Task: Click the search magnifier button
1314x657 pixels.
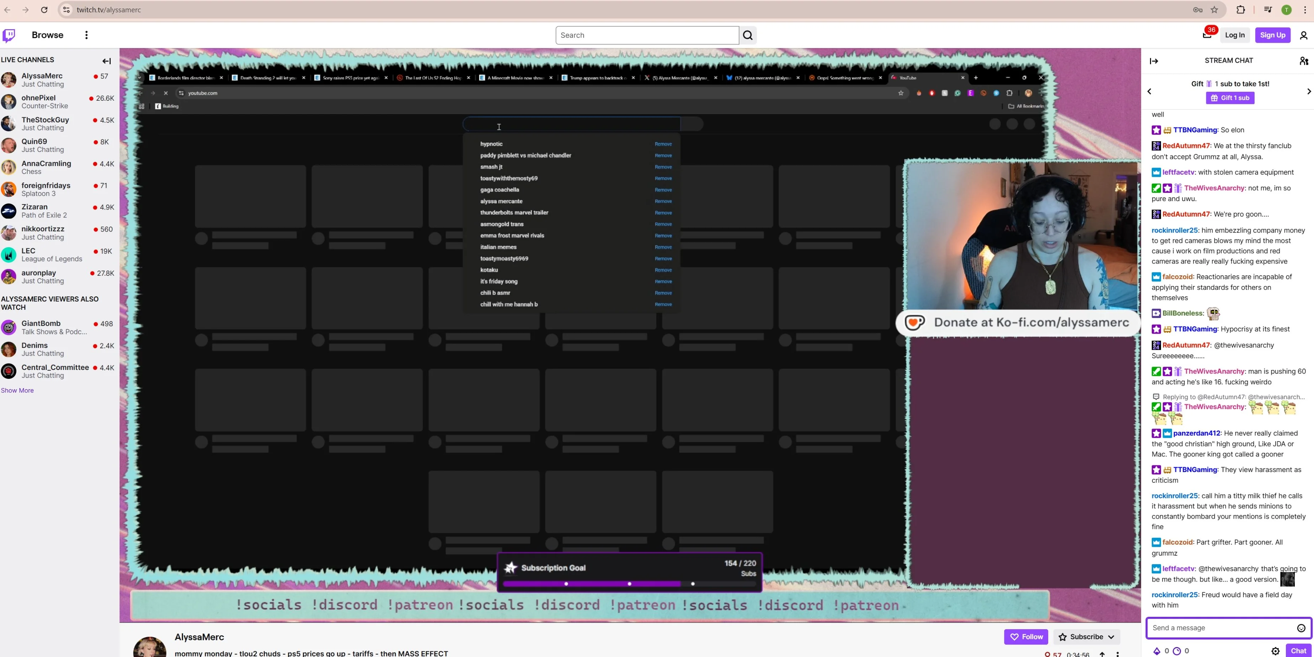Action: pos(748,35)
